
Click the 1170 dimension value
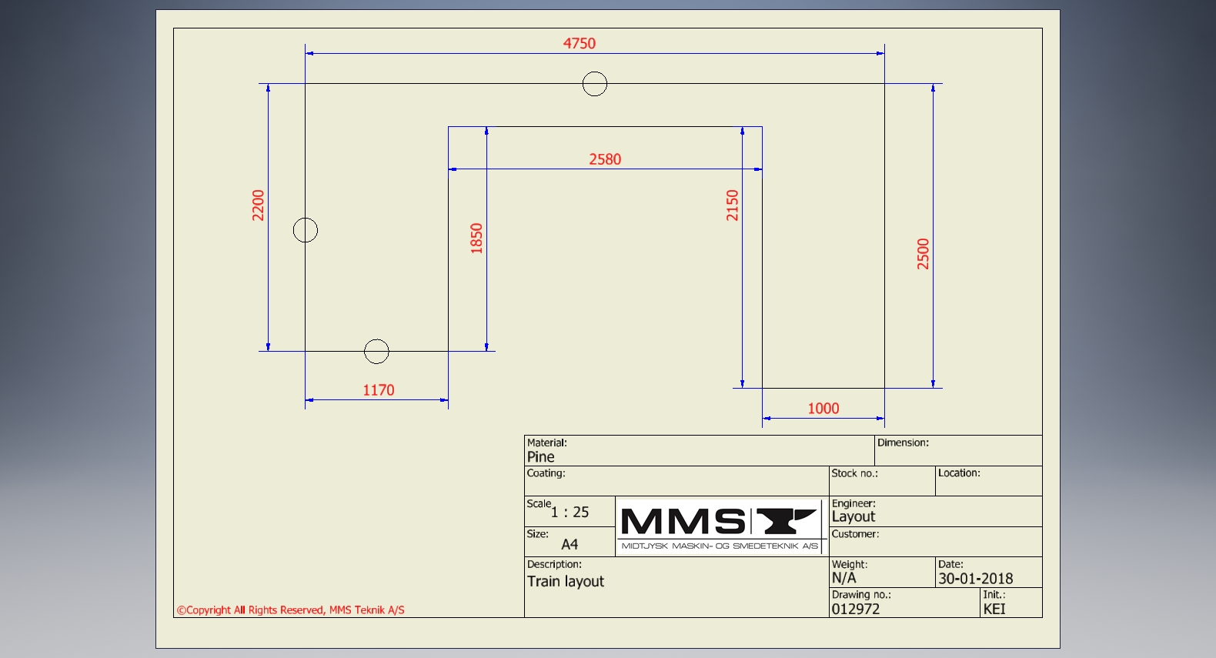379,390
